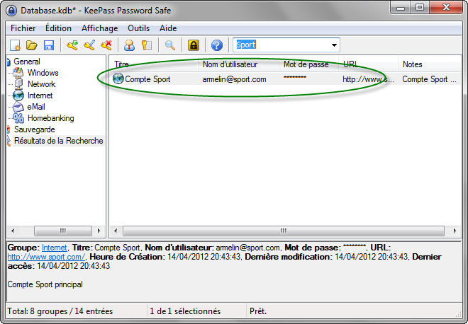Lock the workspace with the padlock icon

(194, 45)
